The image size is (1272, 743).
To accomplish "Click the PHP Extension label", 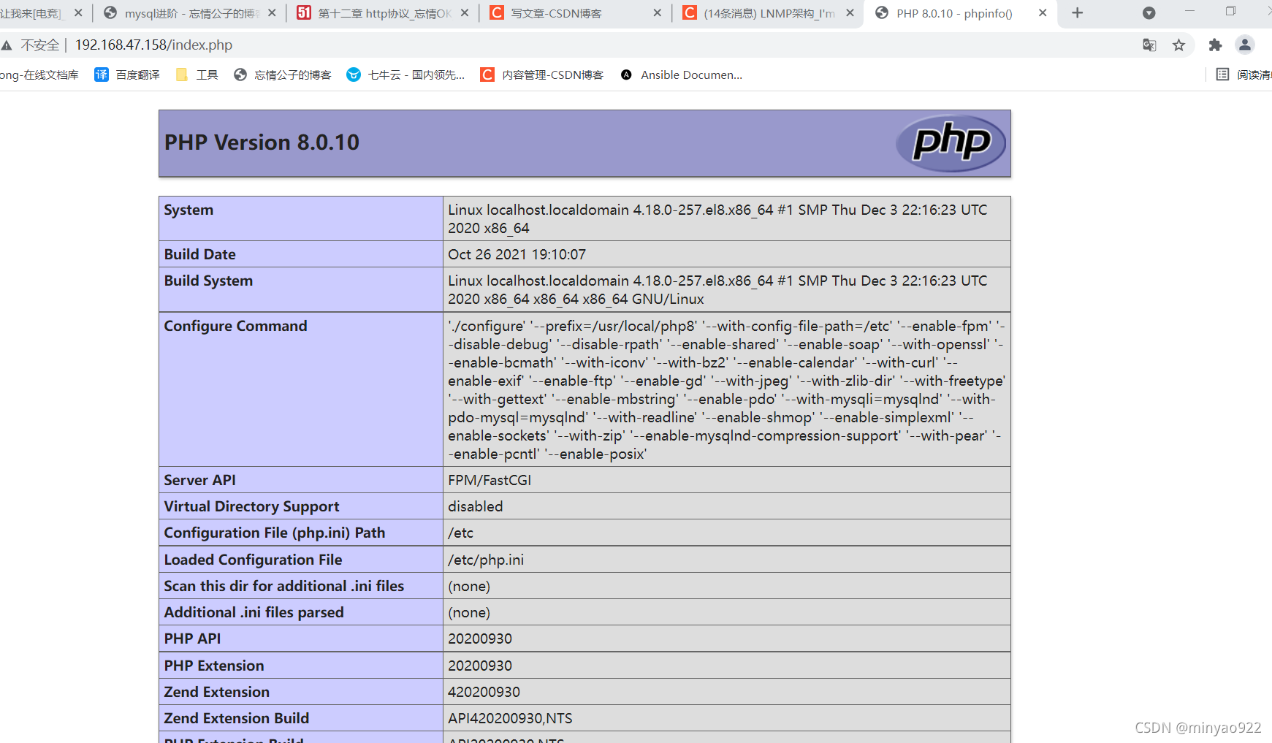I will (x=214, y=666).
